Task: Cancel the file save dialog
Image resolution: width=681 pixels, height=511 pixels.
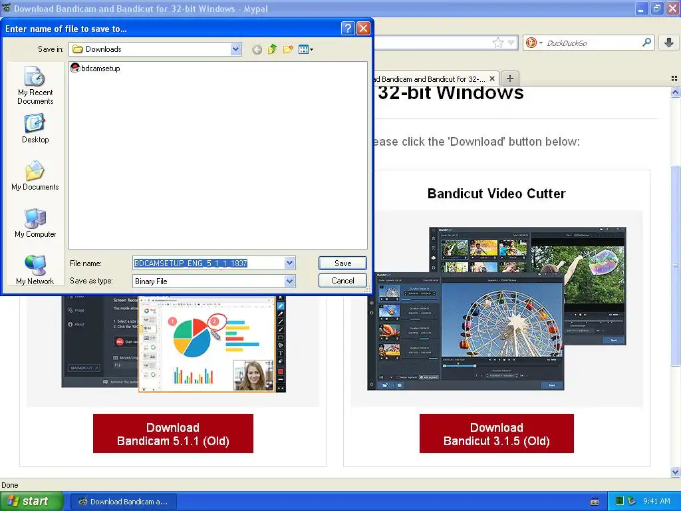Action: [342, 281]
